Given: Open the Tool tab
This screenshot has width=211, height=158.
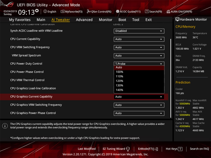Looking at the screenshot, I should coord(136,20).
